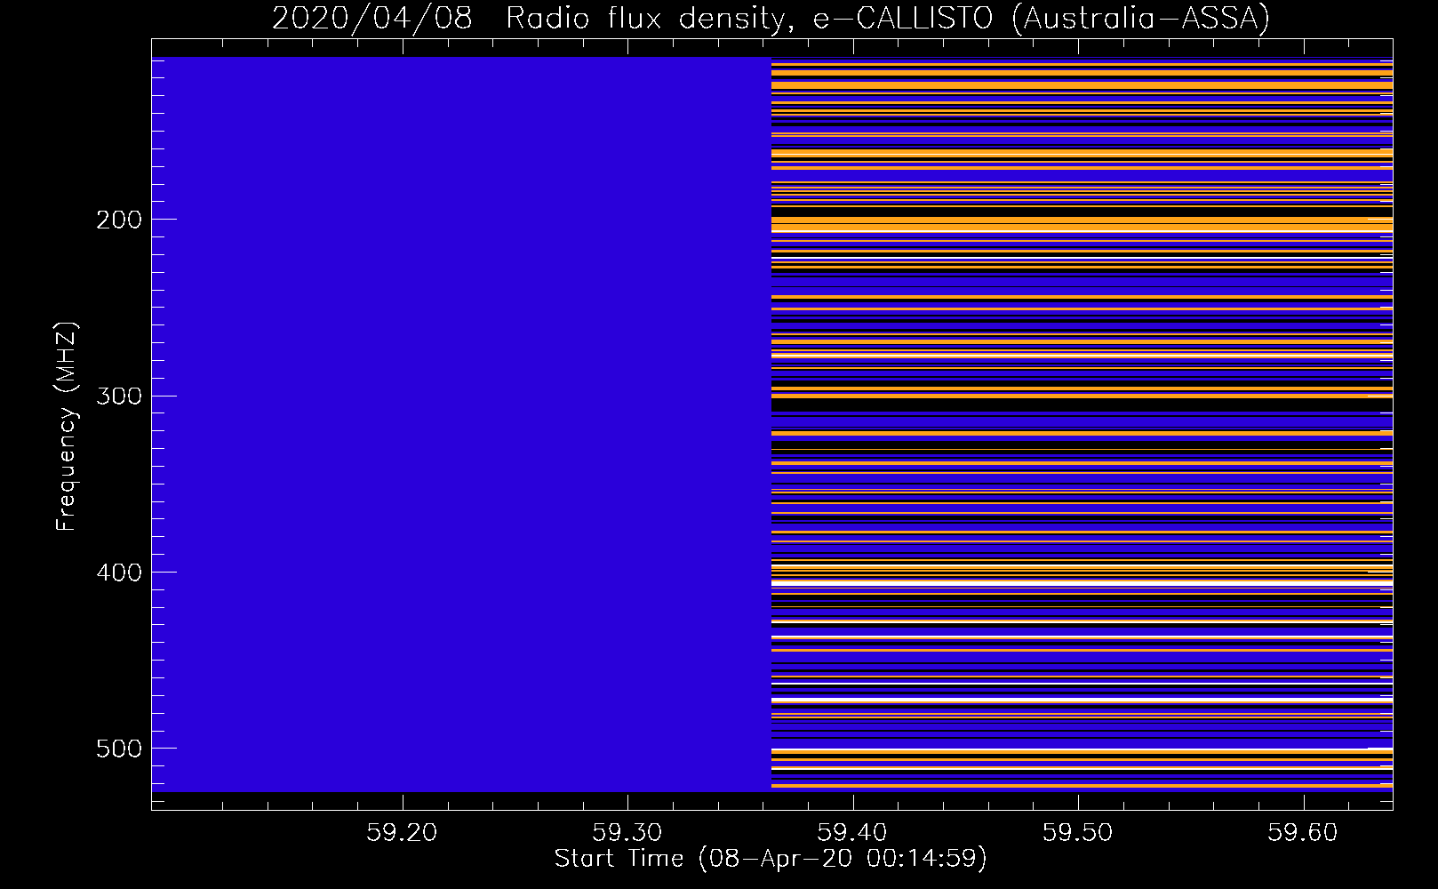The image size is (1438, 889).
Task: Click the 59.40 time tick label
Action: tap(852, 832)
